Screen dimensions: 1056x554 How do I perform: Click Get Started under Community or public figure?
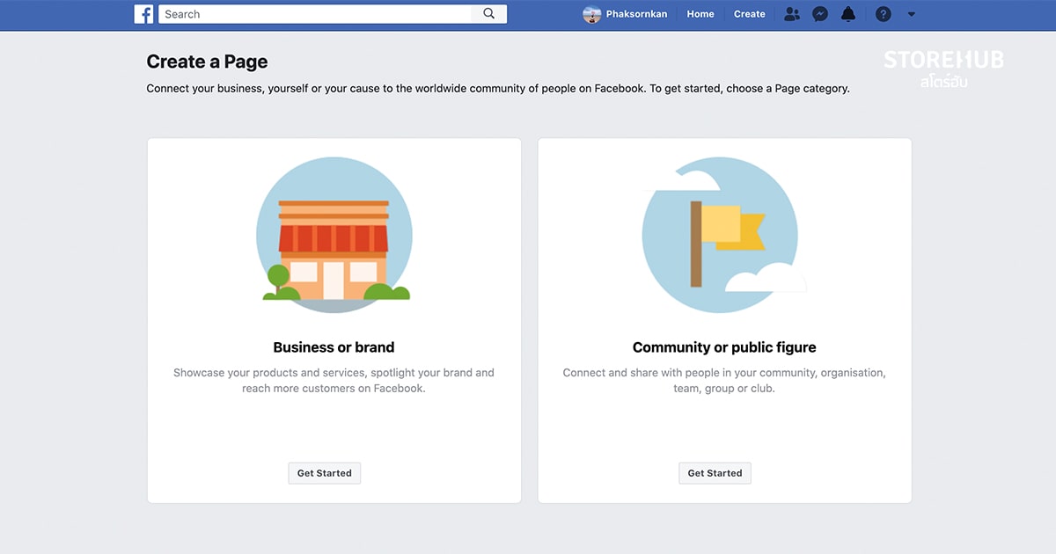pyautogui.click(x=715, y=472)
